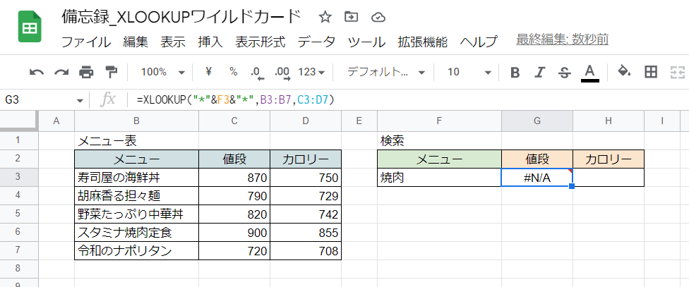Select column D header

[306, 121]
